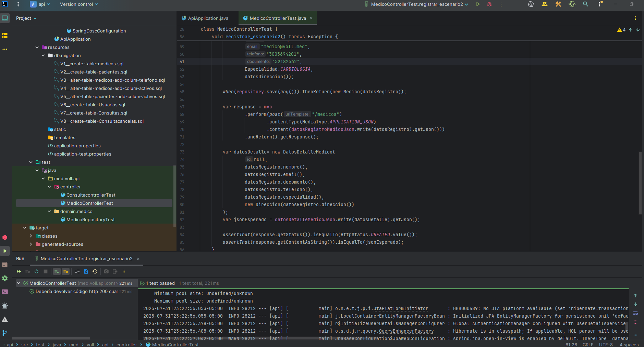Collapse the target folder
Viewport: 644px width, 347px height.
(25, 228)
